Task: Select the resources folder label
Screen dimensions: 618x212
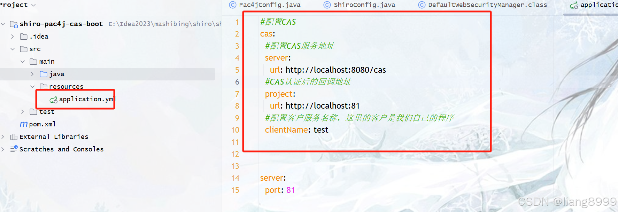Action: coord(66,86)
